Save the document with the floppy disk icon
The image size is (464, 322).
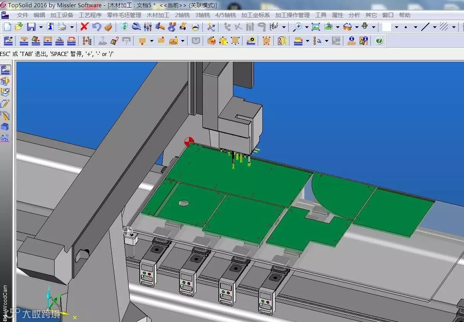tap(31, 27)
